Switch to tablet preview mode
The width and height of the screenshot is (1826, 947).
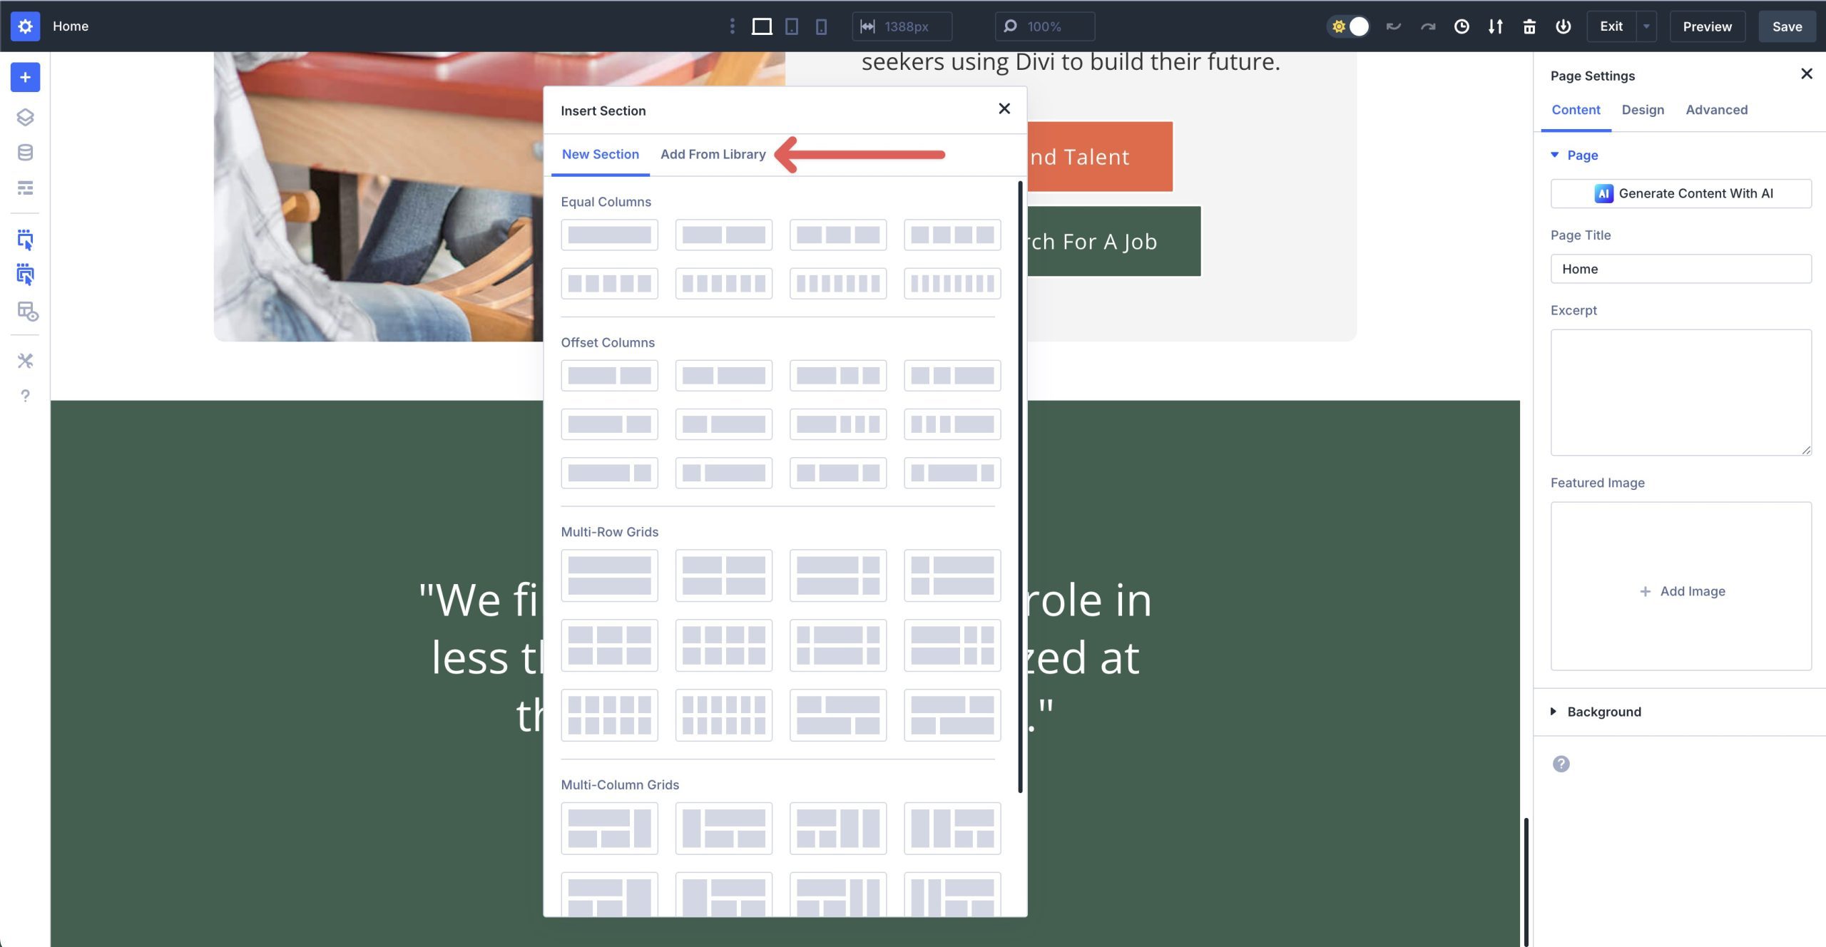point(792,26)
